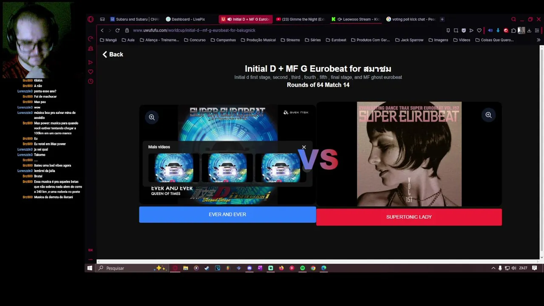The image size is (544, 306).
Task: Open the Vídeos bookmarks folder
Action: click(x=462, y=40)
